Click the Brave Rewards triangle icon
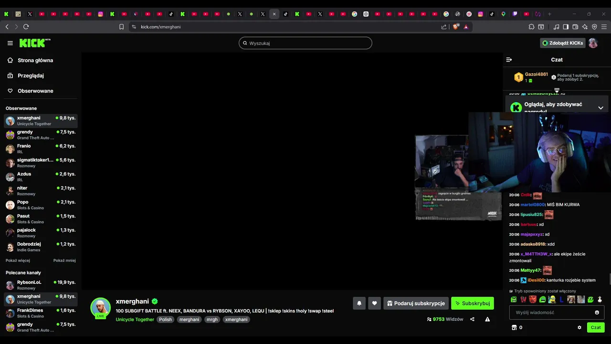This screenshot has width=611, height=344. click(466, 27)
